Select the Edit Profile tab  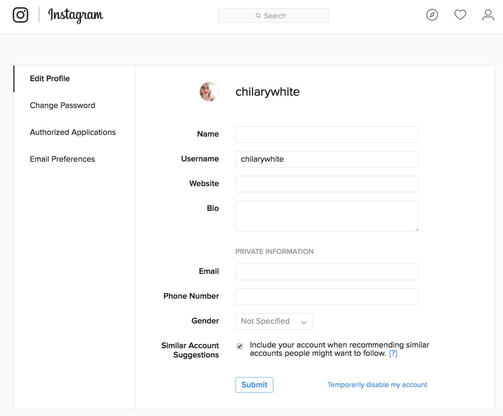point(50,79)
